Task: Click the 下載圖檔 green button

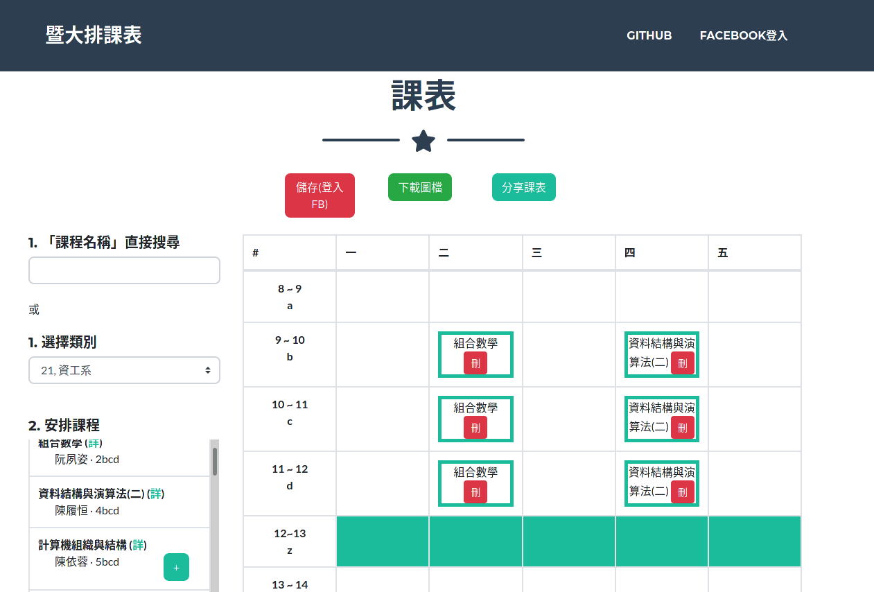Action: click(420, 187)
